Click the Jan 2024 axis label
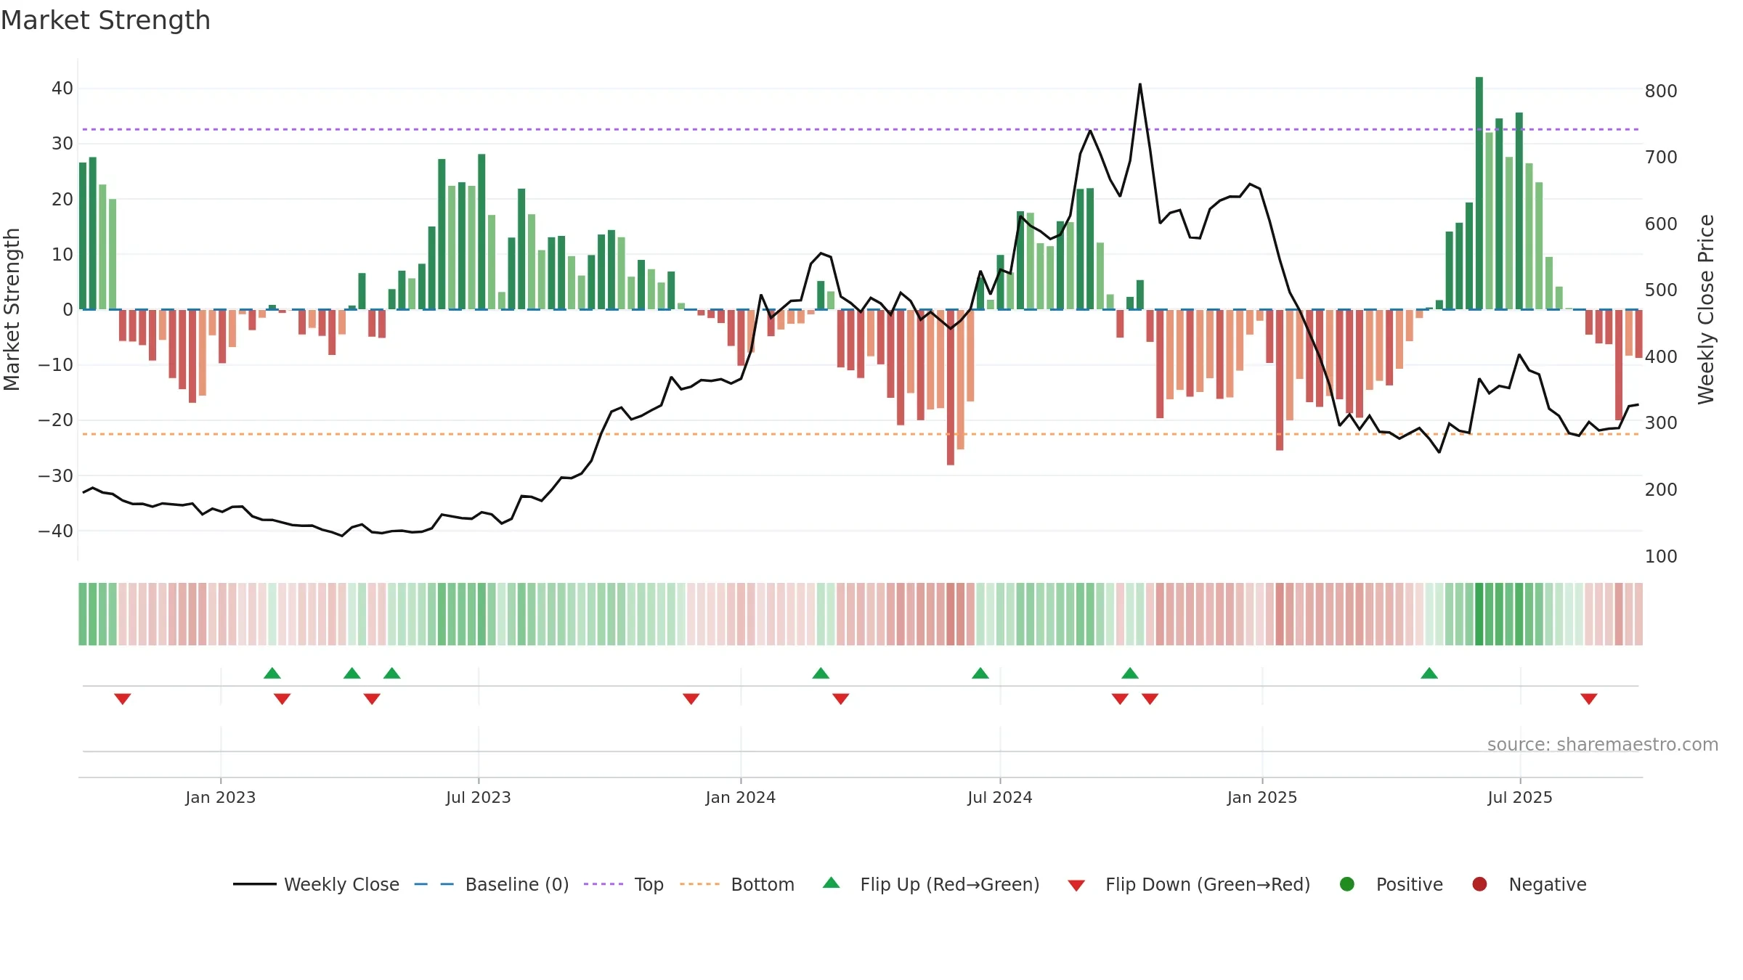Image resolution: width=1743 pixels, height=980 pixels. (x=741, y=797)
